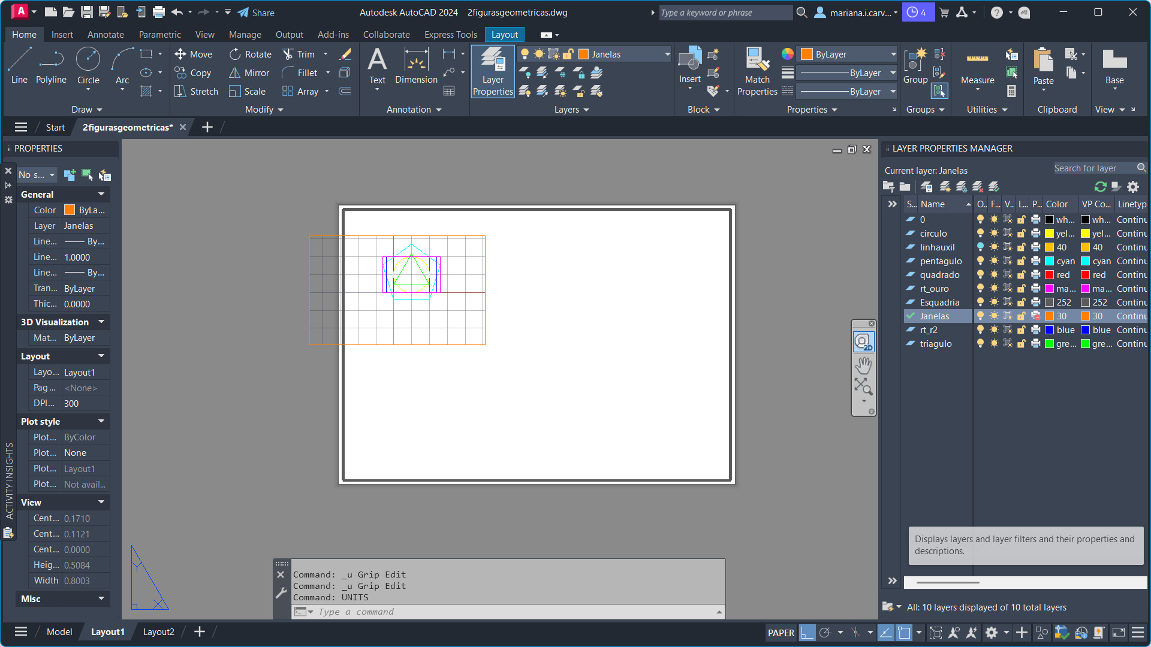Open the Layout2 tab
Viewport: 1151px width, 647px height.
[x=158, y=631]
